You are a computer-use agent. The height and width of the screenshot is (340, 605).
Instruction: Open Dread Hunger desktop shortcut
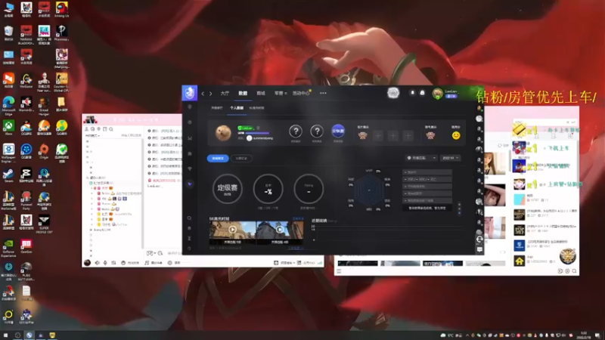pos(44,105)
